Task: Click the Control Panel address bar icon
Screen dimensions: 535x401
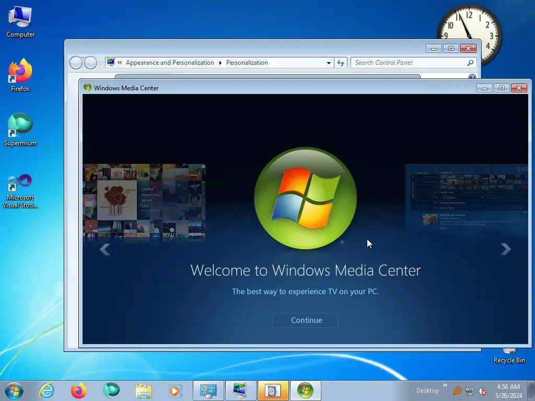Action: click(111, 62)
